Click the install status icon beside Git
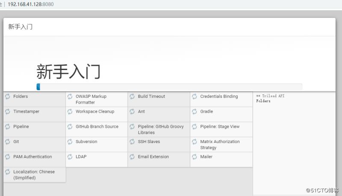The image size is (342, 196). (8, 142)
